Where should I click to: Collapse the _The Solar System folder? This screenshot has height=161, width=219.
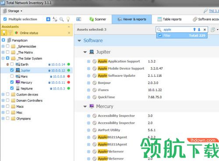3,58
